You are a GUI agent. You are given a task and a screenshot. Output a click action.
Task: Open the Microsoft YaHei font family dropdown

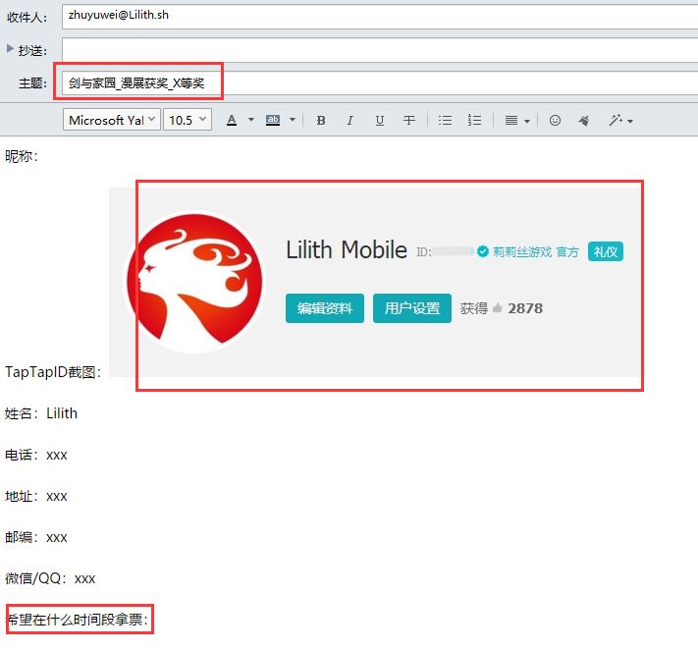pos(112,120)
